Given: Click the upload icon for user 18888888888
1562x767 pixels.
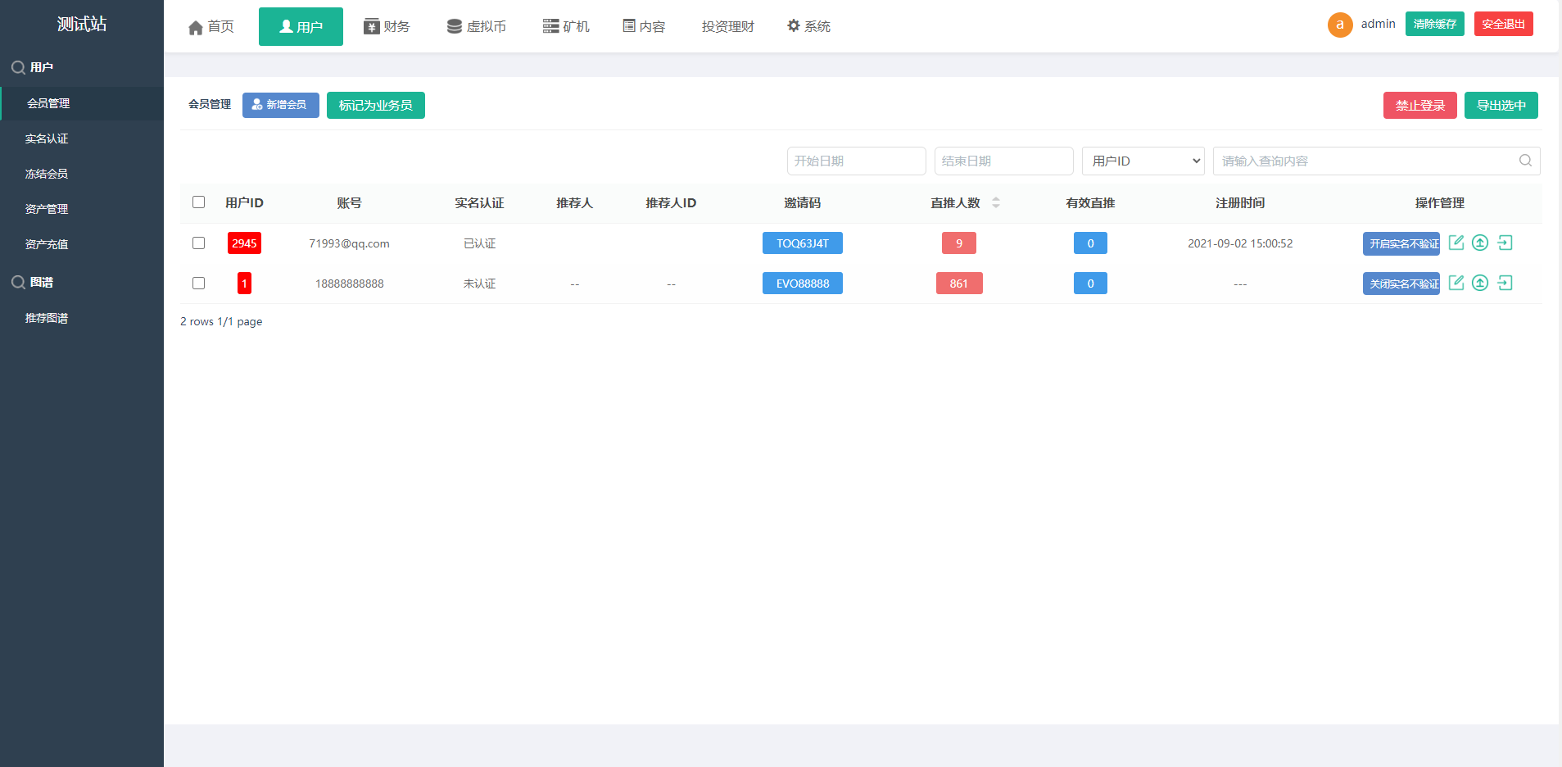Looking at the screenshot, I should pyautogui.click(x=1480, y=283).
